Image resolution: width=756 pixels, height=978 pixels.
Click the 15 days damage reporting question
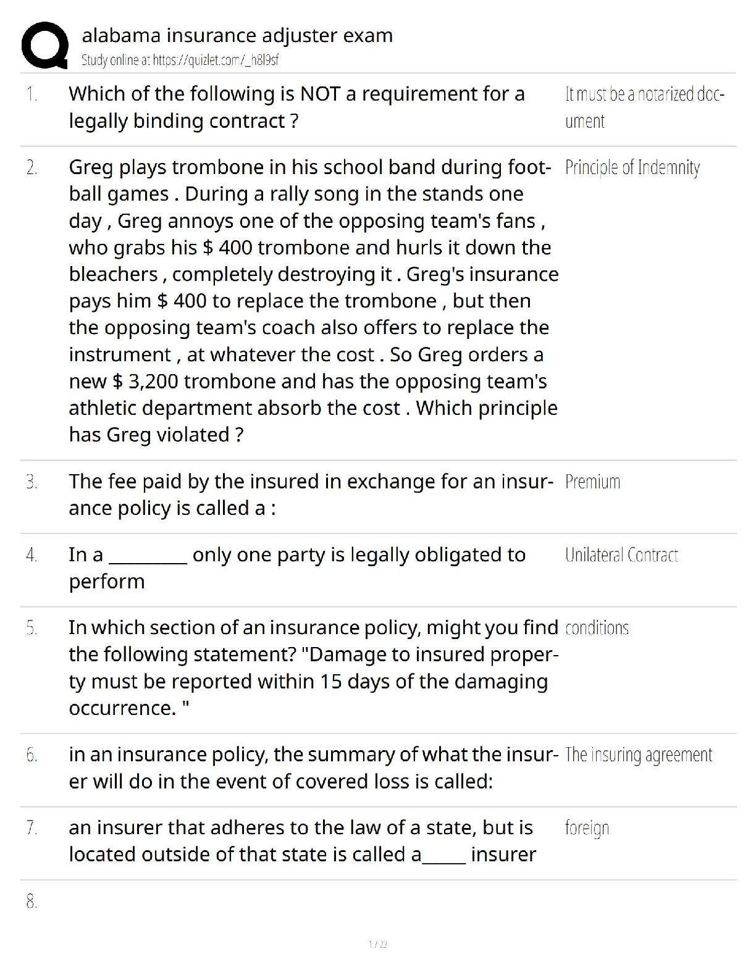pyautogui.click(x=313, y=667)
